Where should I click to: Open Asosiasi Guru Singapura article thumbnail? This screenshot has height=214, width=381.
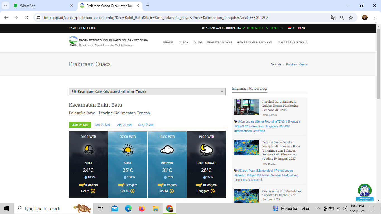tap(247, 107)
